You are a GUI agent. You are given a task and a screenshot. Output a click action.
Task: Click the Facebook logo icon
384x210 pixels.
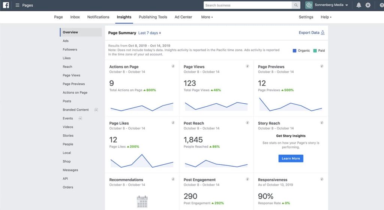(6, 5)
